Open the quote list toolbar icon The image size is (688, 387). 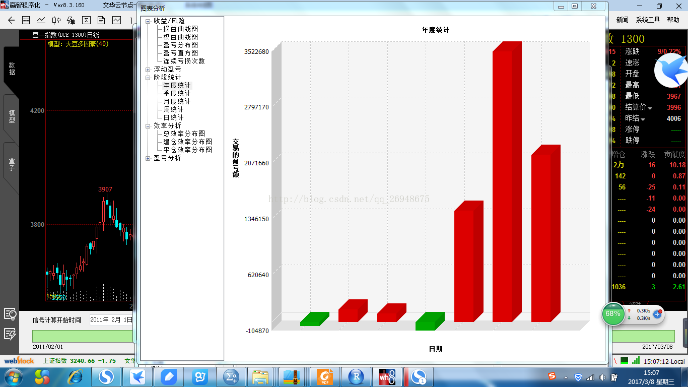[x=26, y=20]
